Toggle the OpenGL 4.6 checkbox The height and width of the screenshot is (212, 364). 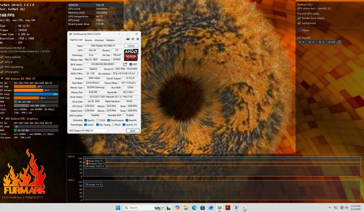click(x=124, y=125)
